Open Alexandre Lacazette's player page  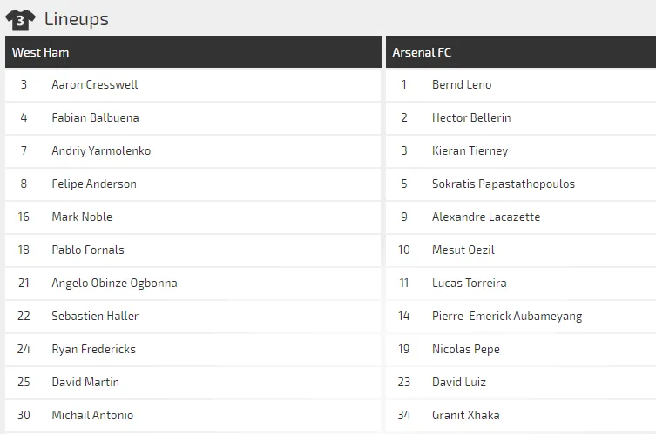click(x=486, y=217)
